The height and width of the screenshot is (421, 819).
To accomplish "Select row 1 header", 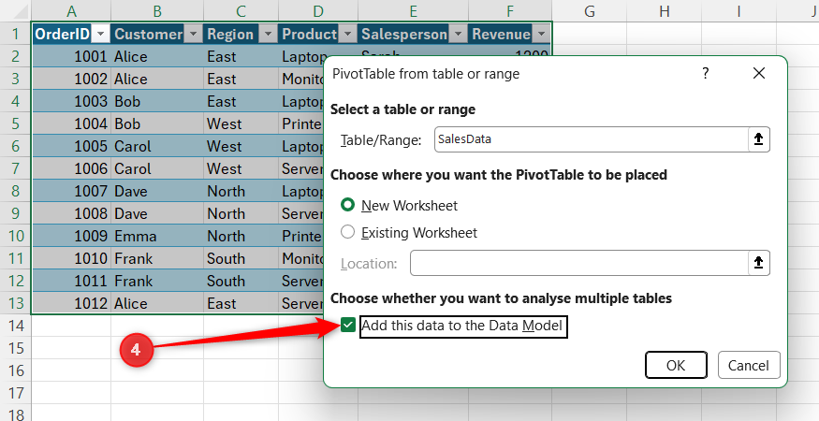I will pyautogui.click(x=16, y=34).
